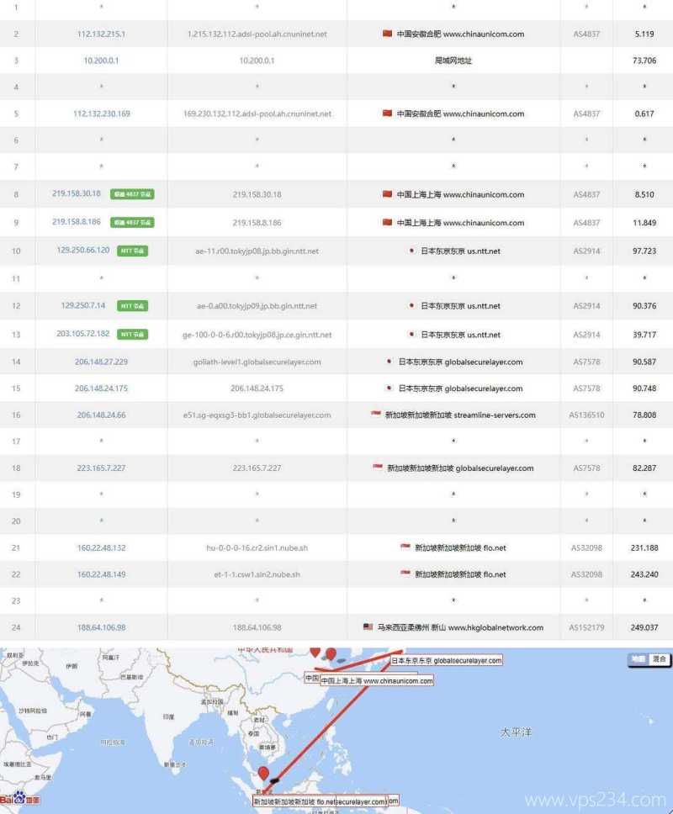Click the 日本东京东京 globalsecurelayer.com map label

447,661
